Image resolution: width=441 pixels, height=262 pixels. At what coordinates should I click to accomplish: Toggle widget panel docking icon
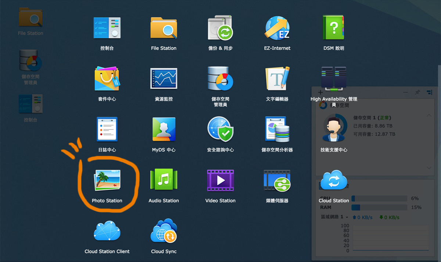coord(429,92)
